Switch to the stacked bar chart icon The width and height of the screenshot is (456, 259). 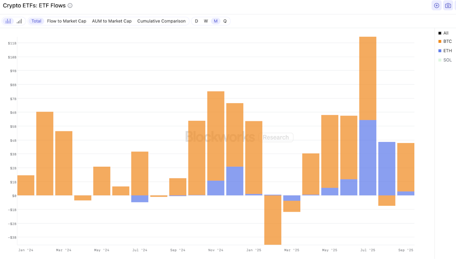(x=8, y=21)
